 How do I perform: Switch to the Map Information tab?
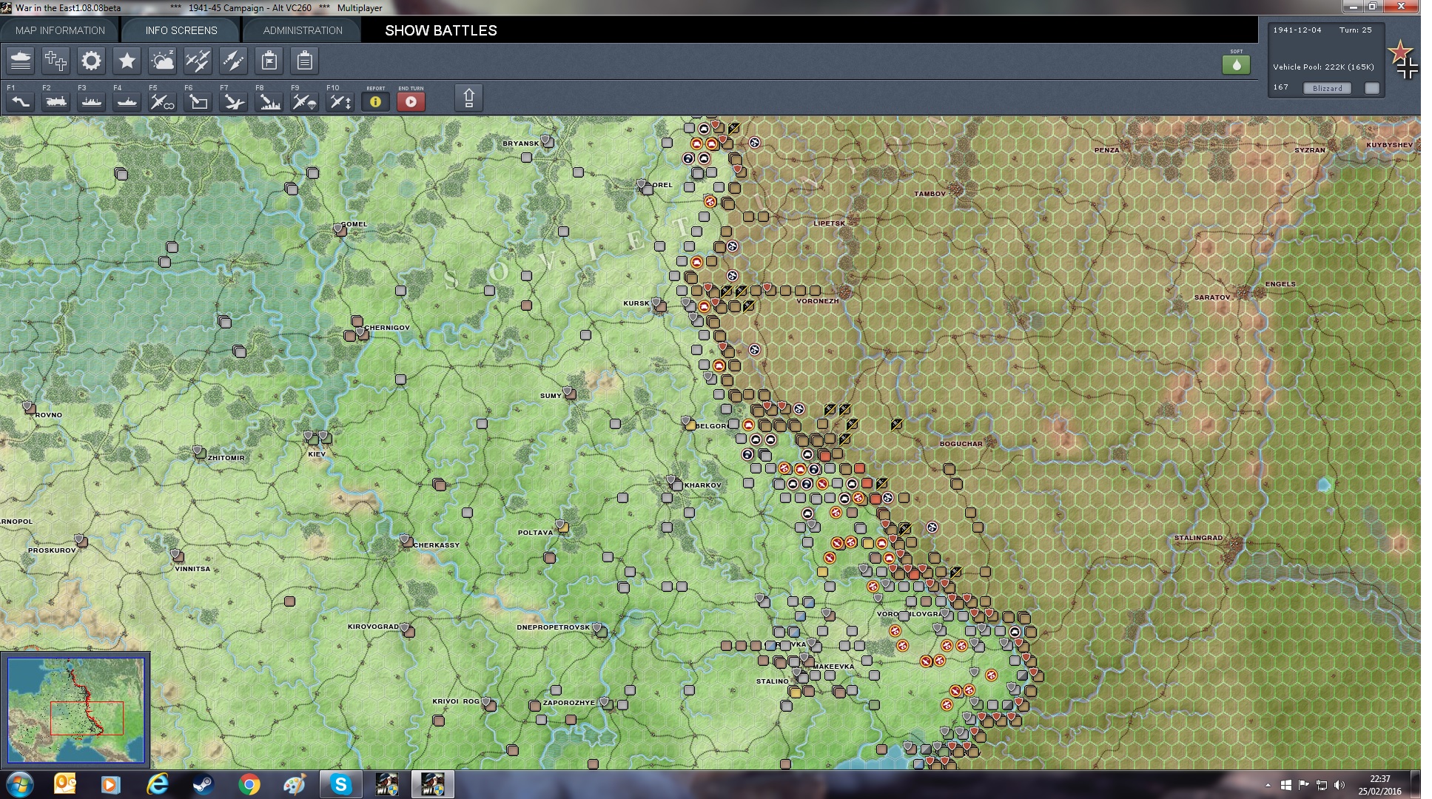point(60,30)
